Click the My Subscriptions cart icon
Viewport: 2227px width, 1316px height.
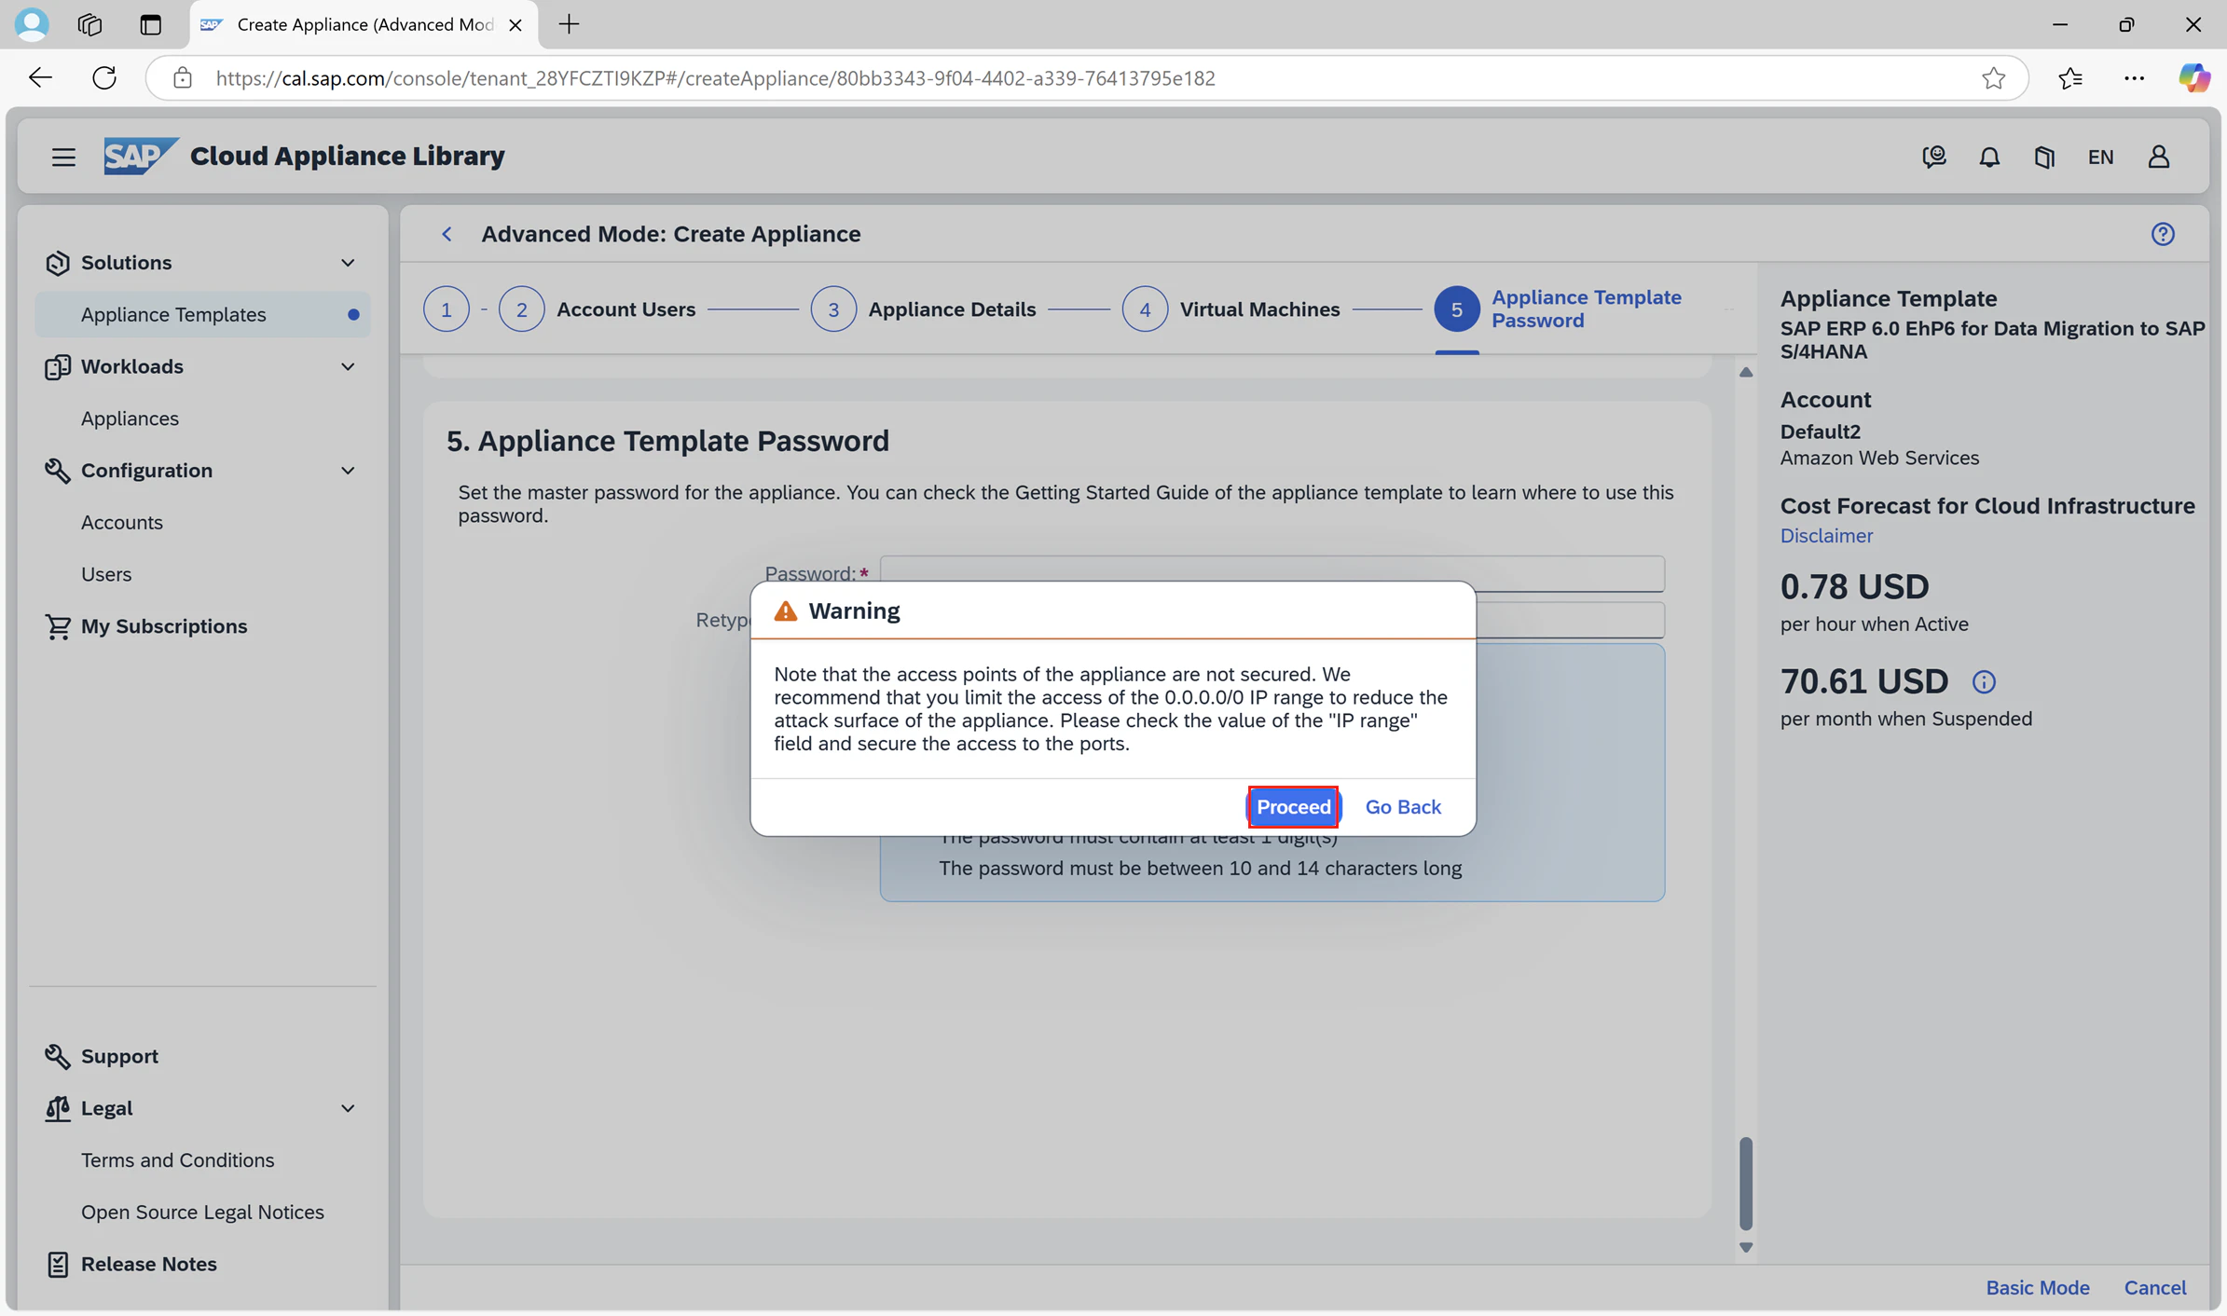[57, 626]
